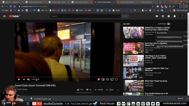
Task: Skip to the next video
Action: (24, 79)
